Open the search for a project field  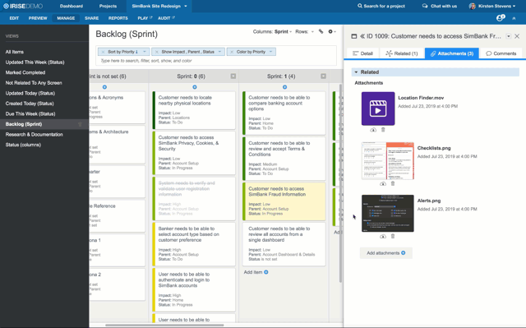click(x=381, y=6)
